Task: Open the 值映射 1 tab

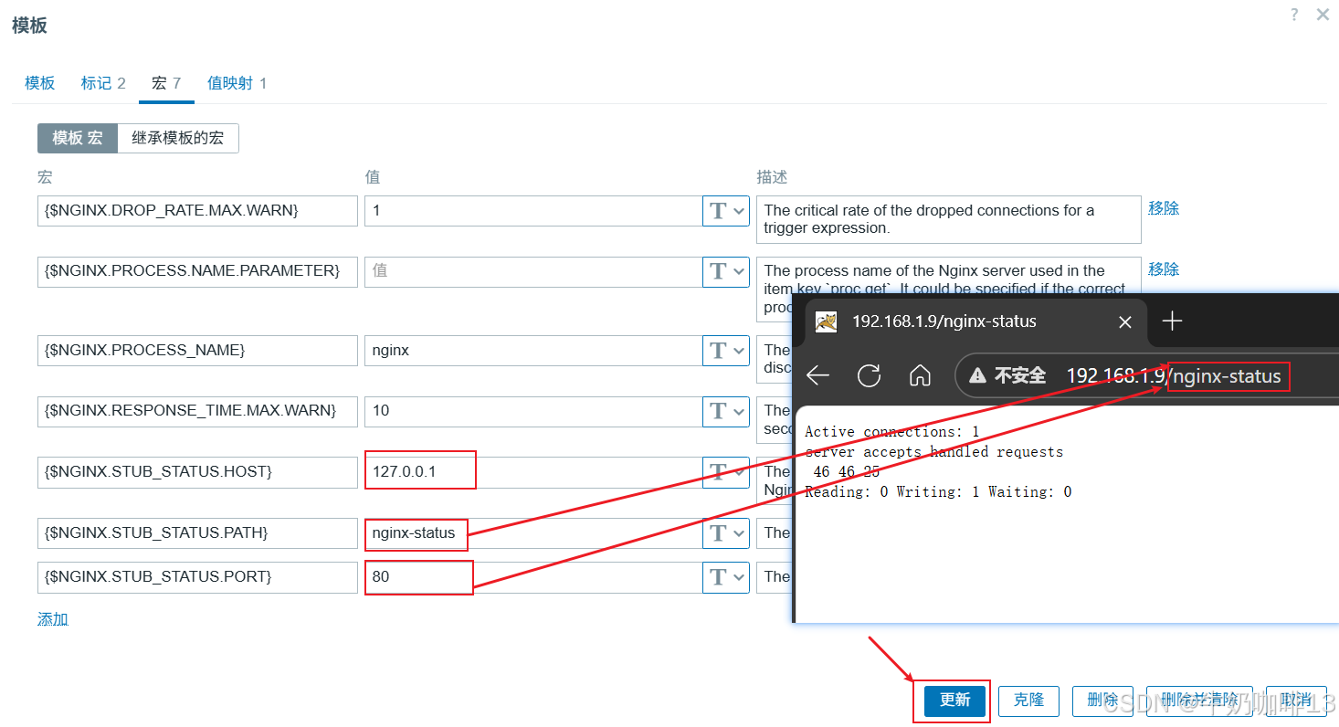Action: tap(237, 83)
